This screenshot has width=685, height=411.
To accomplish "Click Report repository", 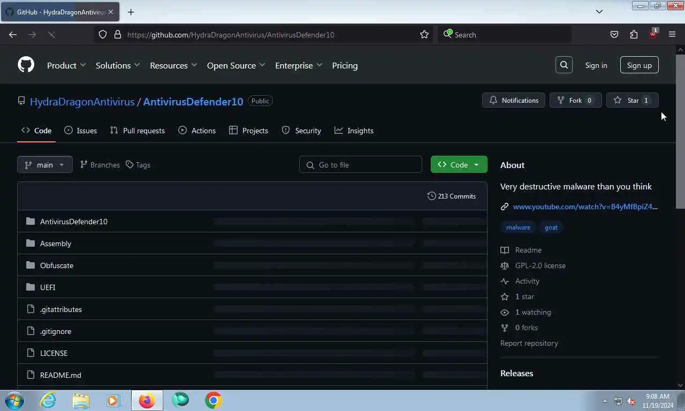I will 529,343.
